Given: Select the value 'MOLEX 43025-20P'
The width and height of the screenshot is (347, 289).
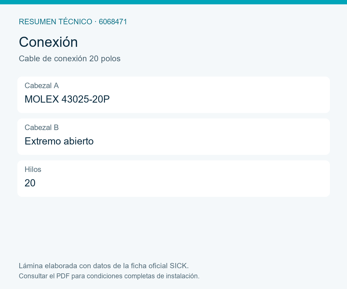Looking at the screenshot, I should click(67, 99).
